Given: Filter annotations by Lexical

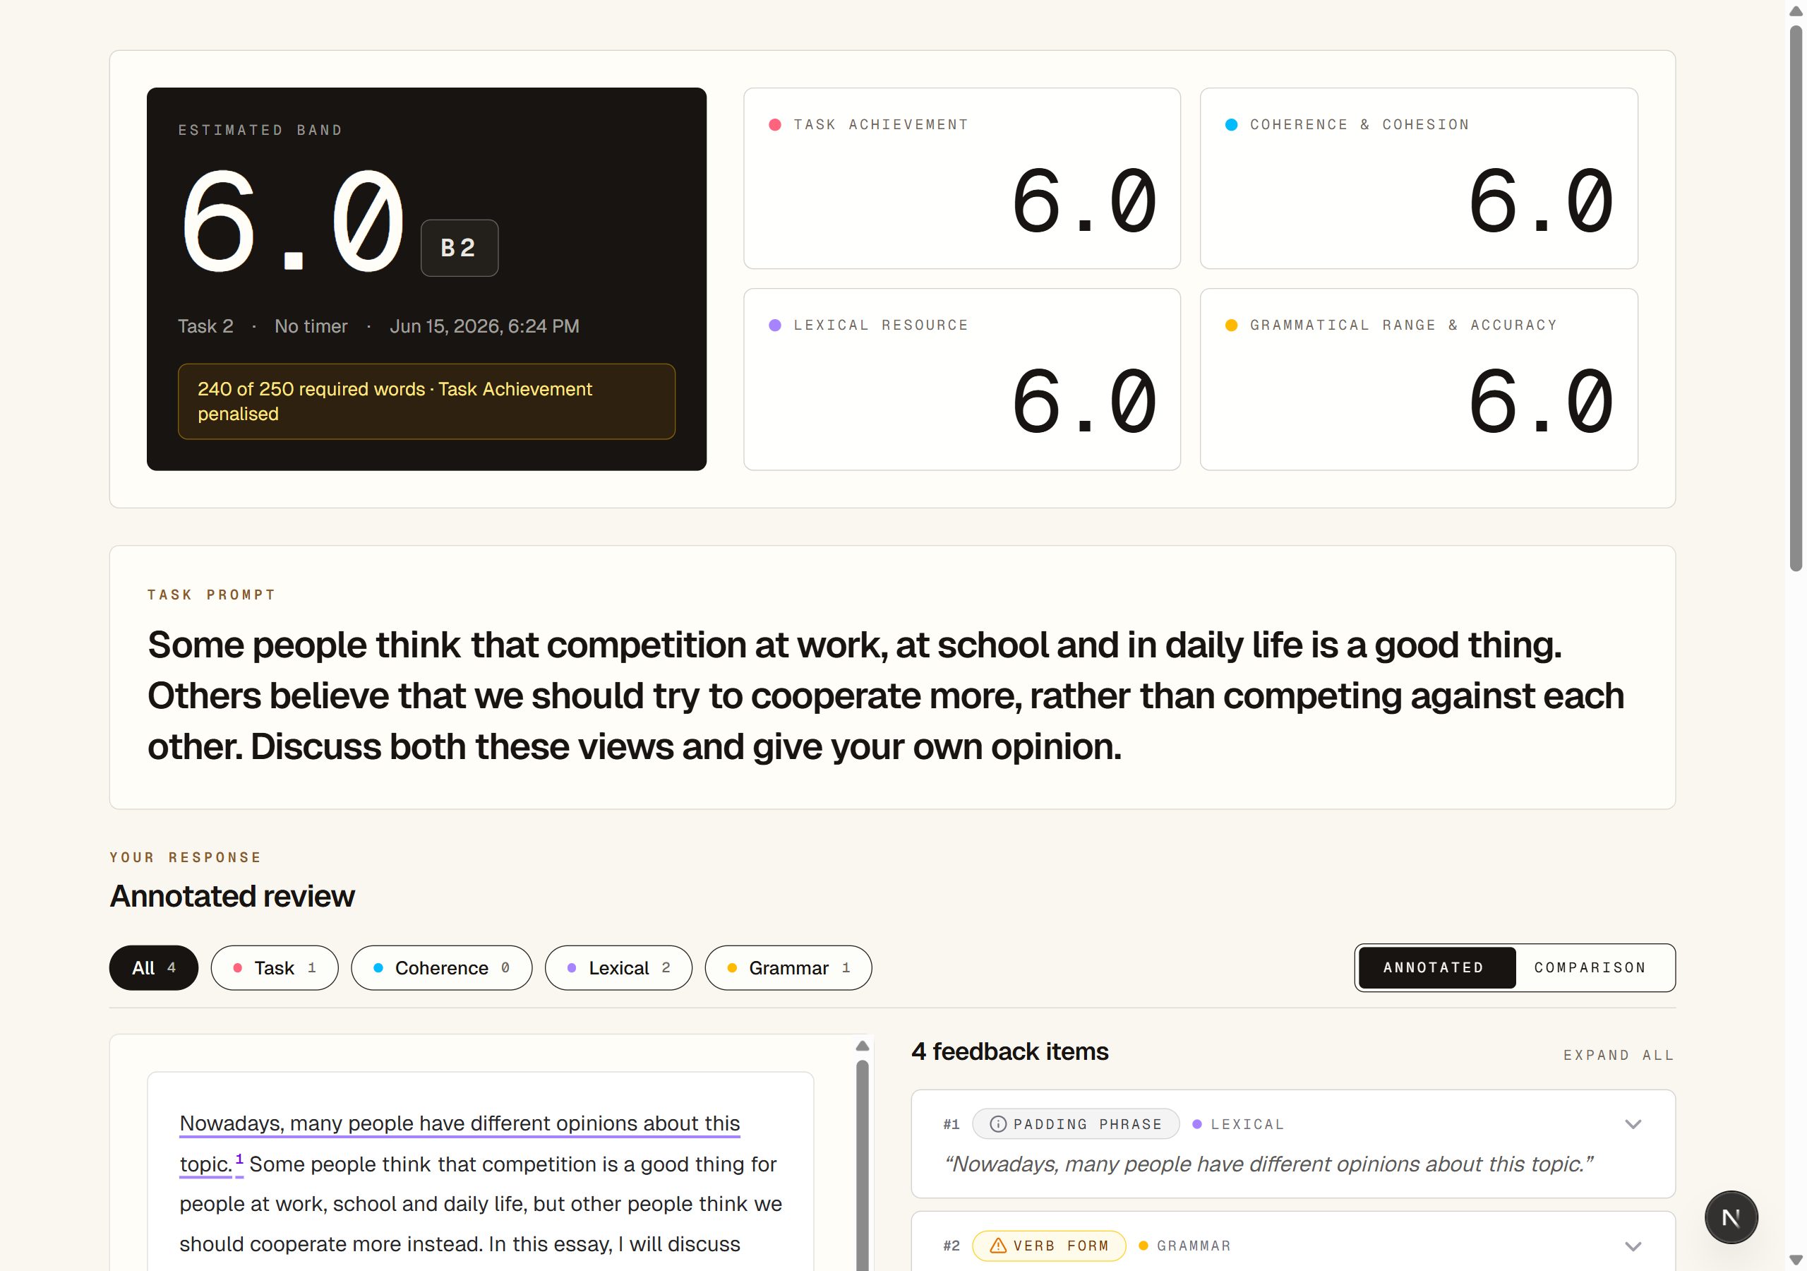Looking at the screenshot, I should [618, 967].
